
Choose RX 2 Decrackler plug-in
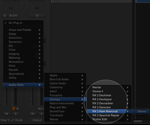109,103
